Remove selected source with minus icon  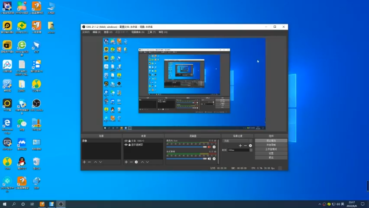click(131, 162)
